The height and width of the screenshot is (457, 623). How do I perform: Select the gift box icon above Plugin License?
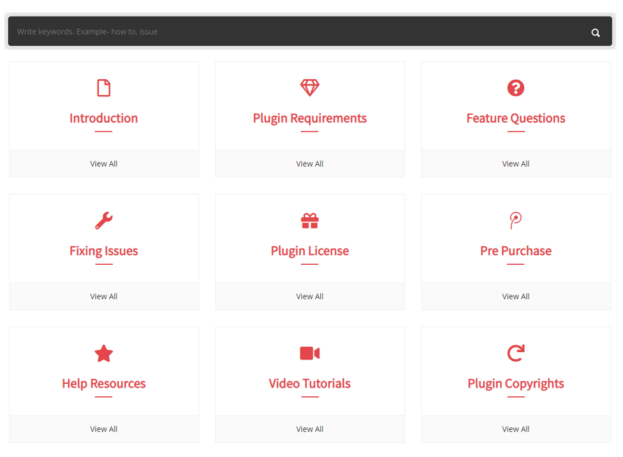[x=310, y=220]
